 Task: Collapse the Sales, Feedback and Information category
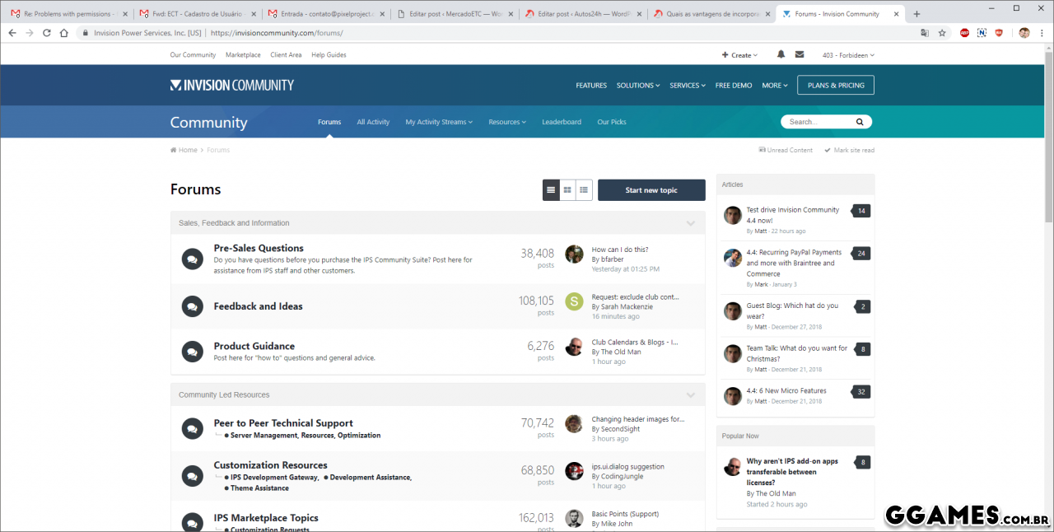(690, 223)
